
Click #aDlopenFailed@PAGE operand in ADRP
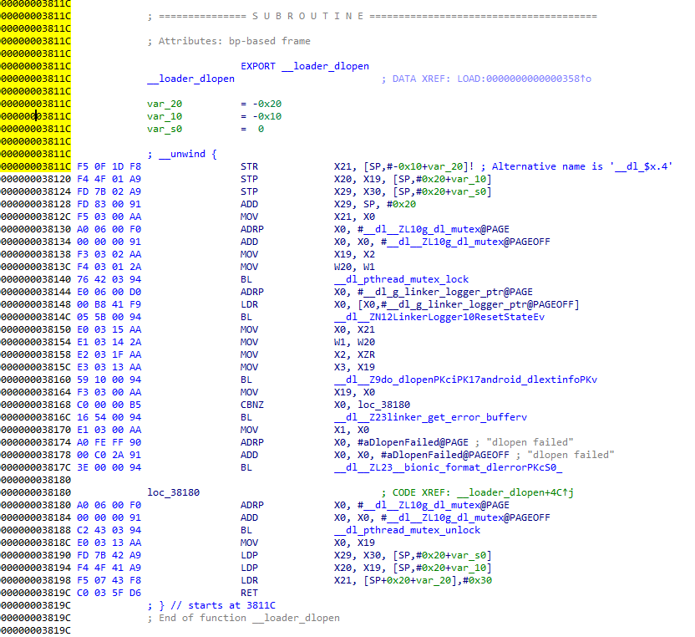413,442
